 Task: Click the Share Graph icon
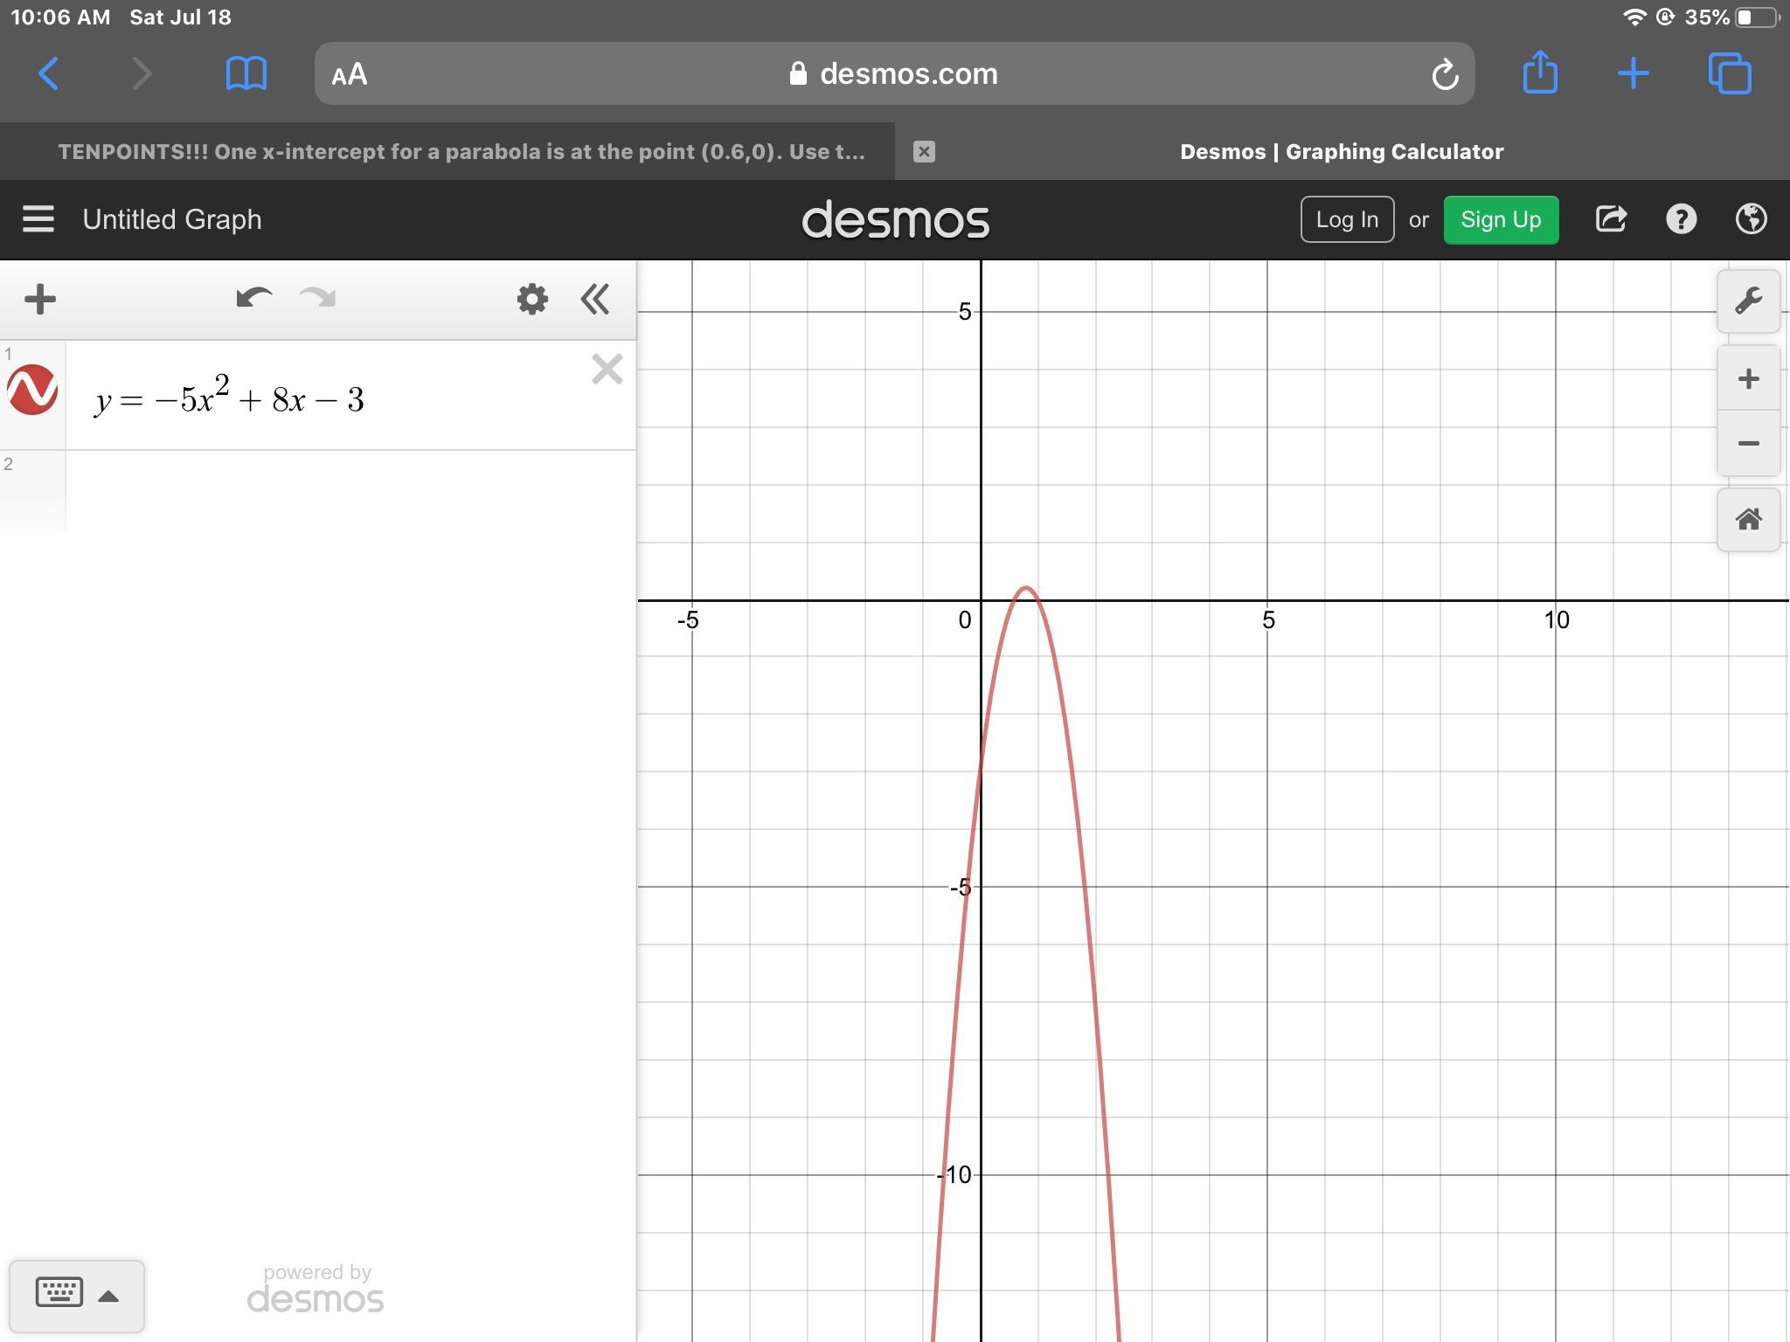[x=1611, y=219]
